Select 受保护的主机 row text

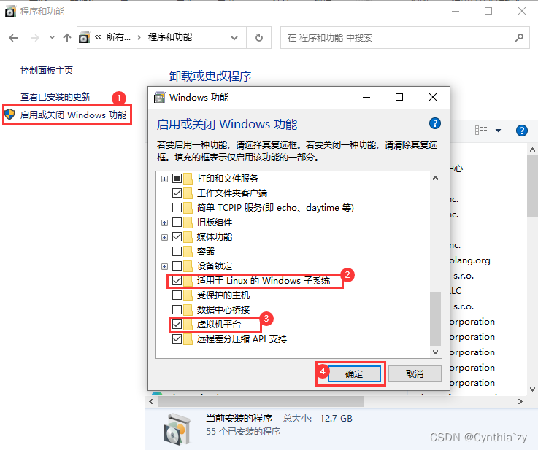point(223,295)
